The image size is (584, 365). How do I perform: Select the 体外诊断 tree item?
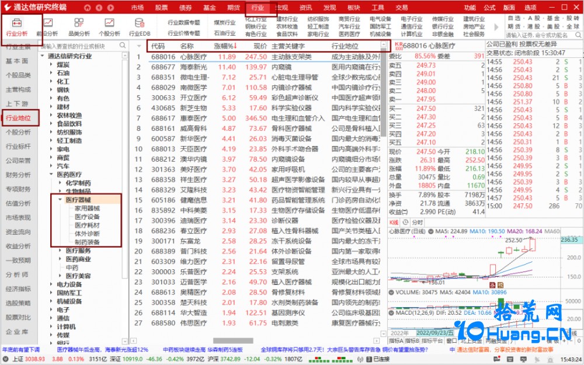[x=87, y=234]
